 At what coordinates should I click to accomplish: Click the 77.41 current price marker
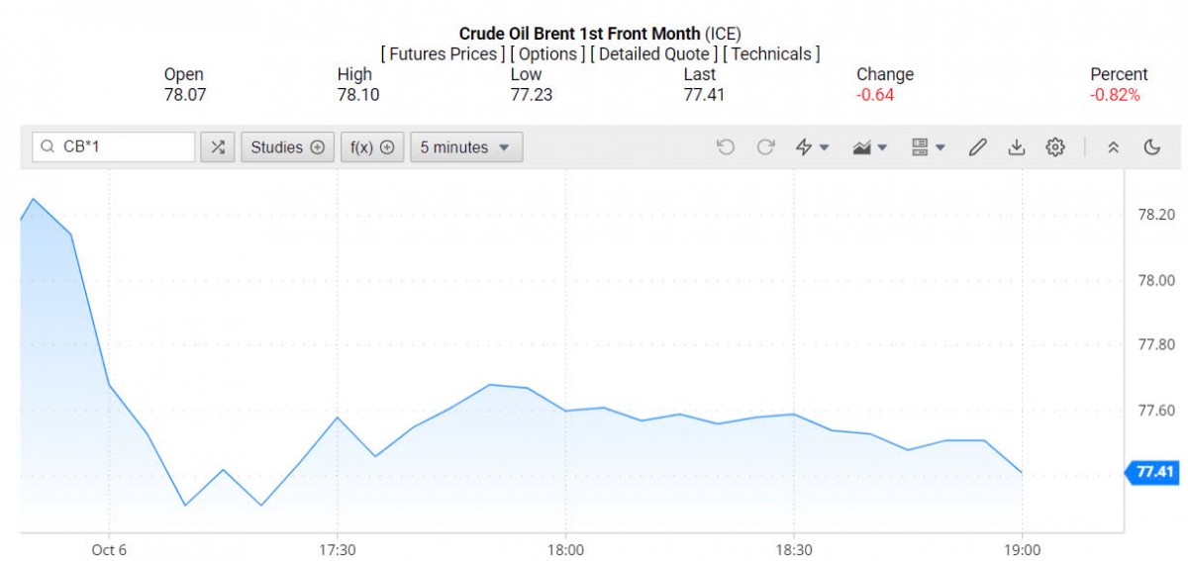pyautogui.click(x=1154, y=473)
